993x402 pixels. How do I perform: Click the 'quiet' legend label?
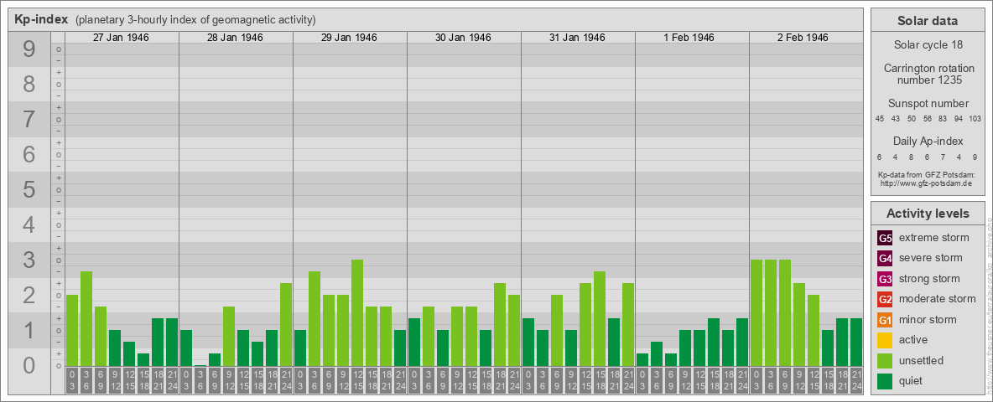(x=912, y=380)
